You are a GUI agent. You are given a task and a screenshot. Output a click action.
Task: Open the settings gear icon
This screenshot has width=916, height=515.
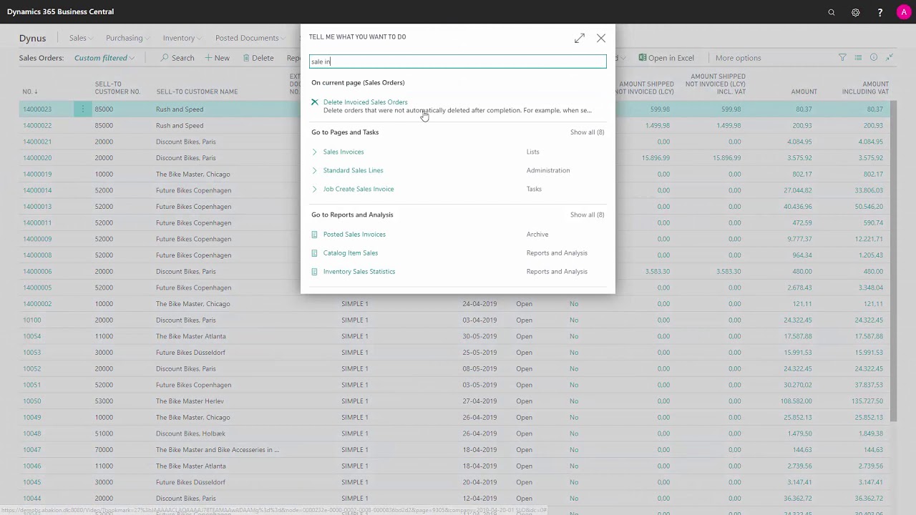pos(855,12)
